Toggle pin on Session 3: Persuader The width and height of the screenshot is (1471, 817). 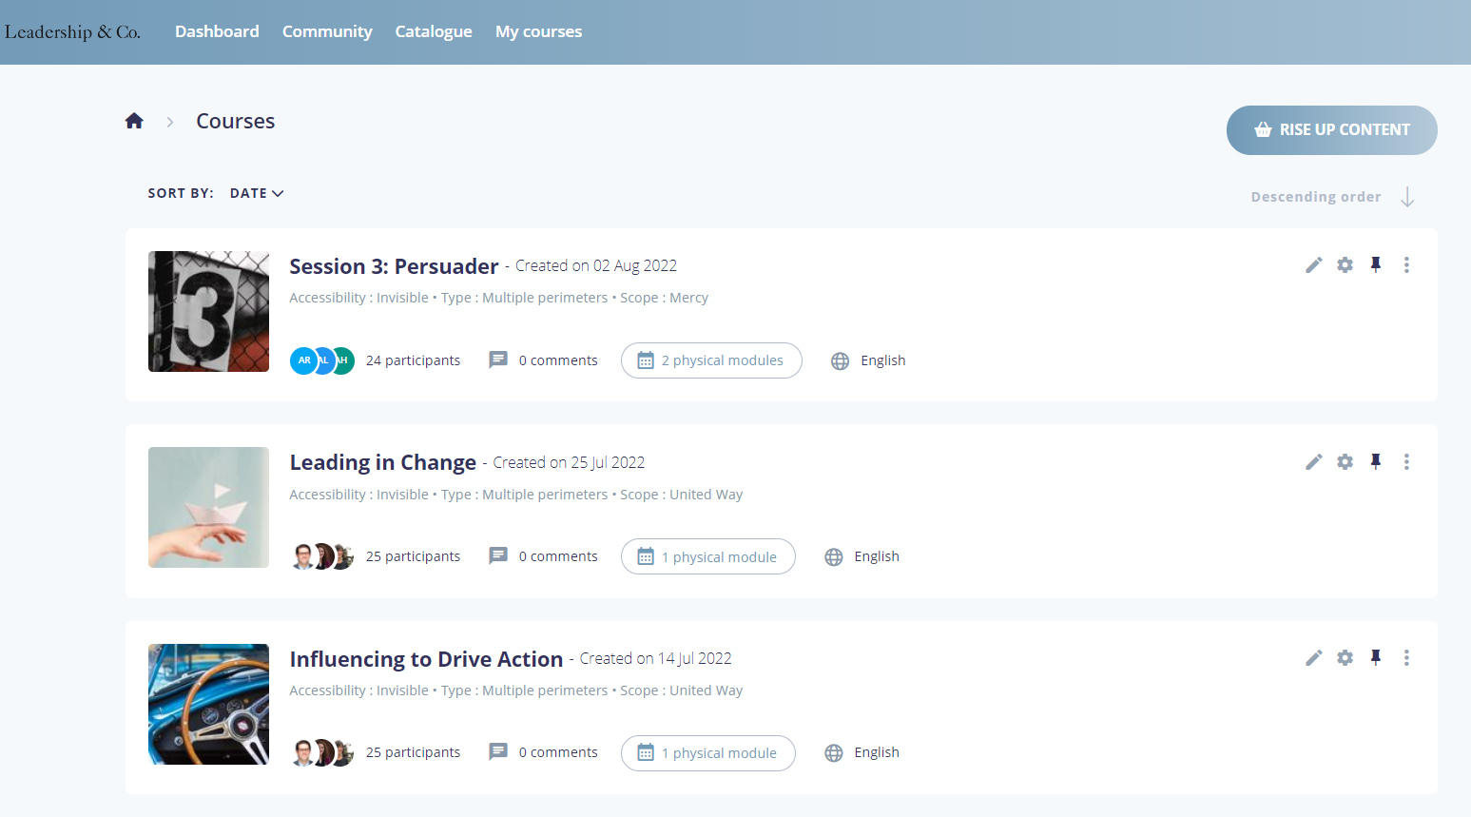tap(1375, 265)
